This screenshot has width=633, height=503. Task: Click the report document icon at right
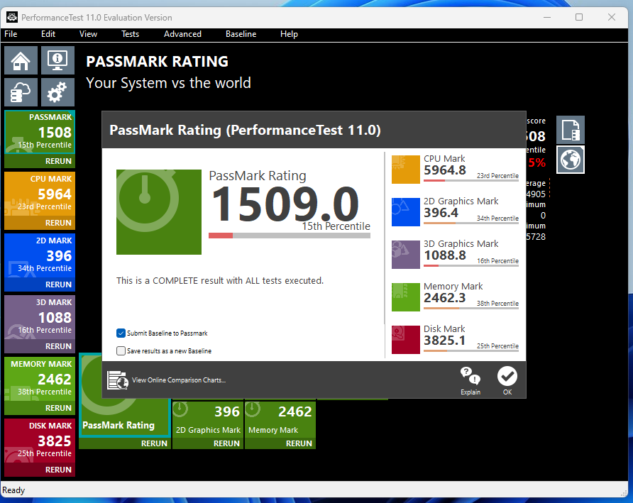[x=570, y=130]
